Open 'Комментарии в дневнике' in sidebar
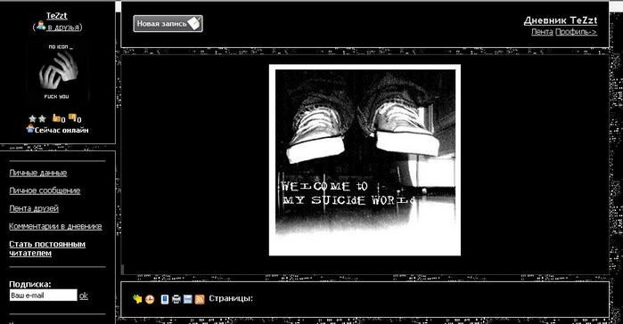This screenshot has width=623, height=324. (x=55, y=226)
